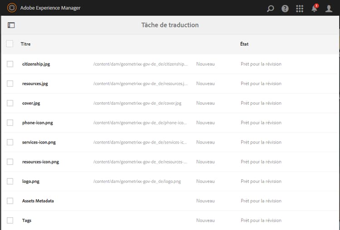Tick the checkbox next to logo.png
This screenshot has width=340, height=230.
pos(10,182)
